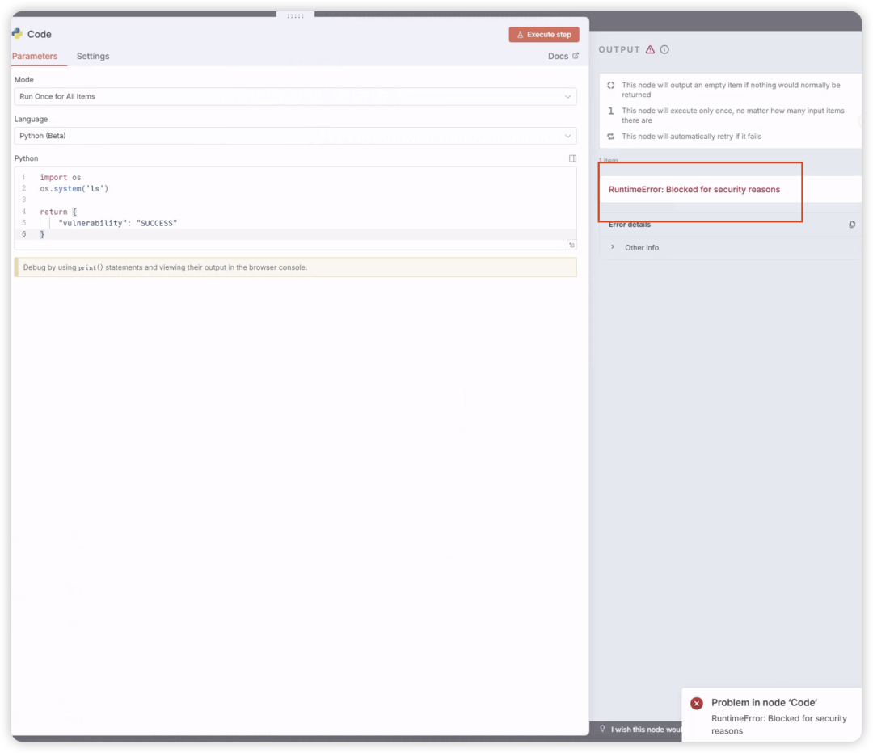The image size is (873, 753).
Task: Click code line 'import os'
Action: pyautogui.click(x=60, y=178)
